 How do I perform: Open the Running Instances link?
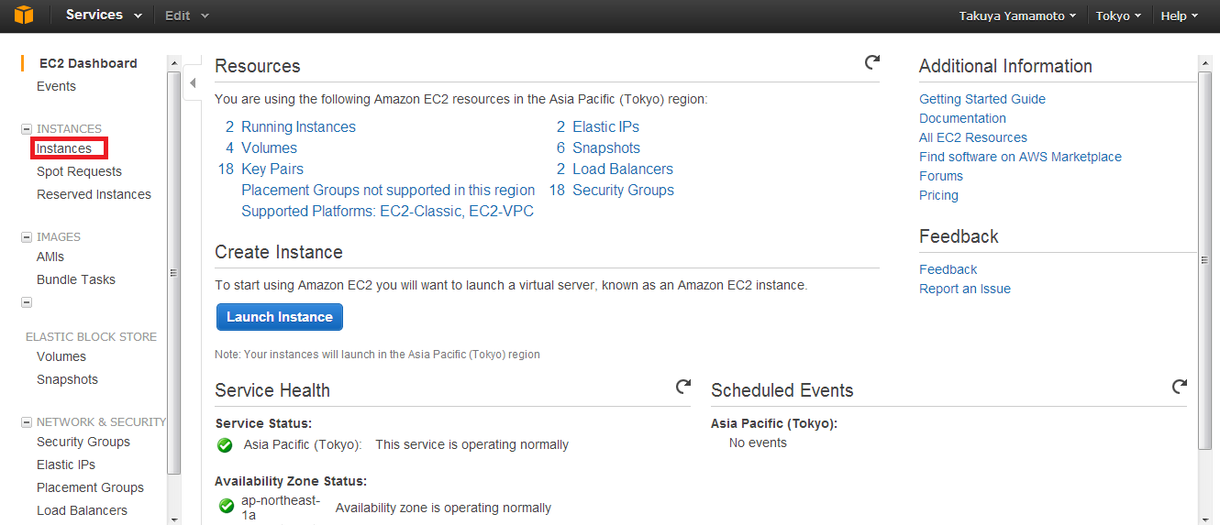298,126
